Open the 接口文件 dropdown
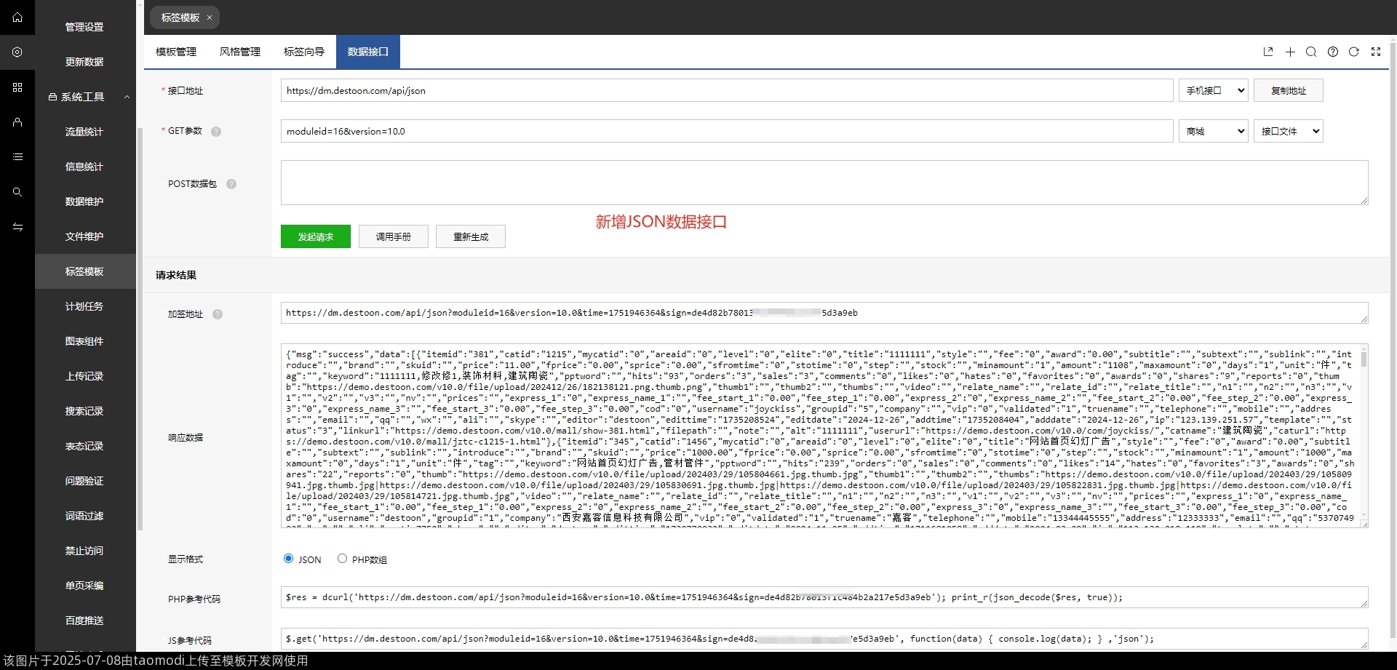 (1288, 131)
